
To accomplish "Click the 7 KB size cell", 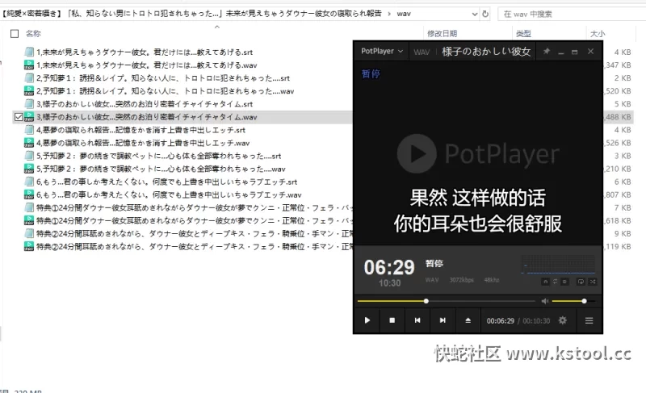I will [623, 208].
